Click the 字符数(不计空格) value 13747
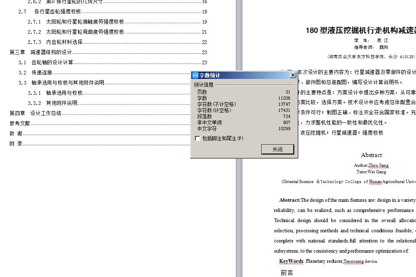The height and width of the screenshot is (277, 416). coord(284,104)
